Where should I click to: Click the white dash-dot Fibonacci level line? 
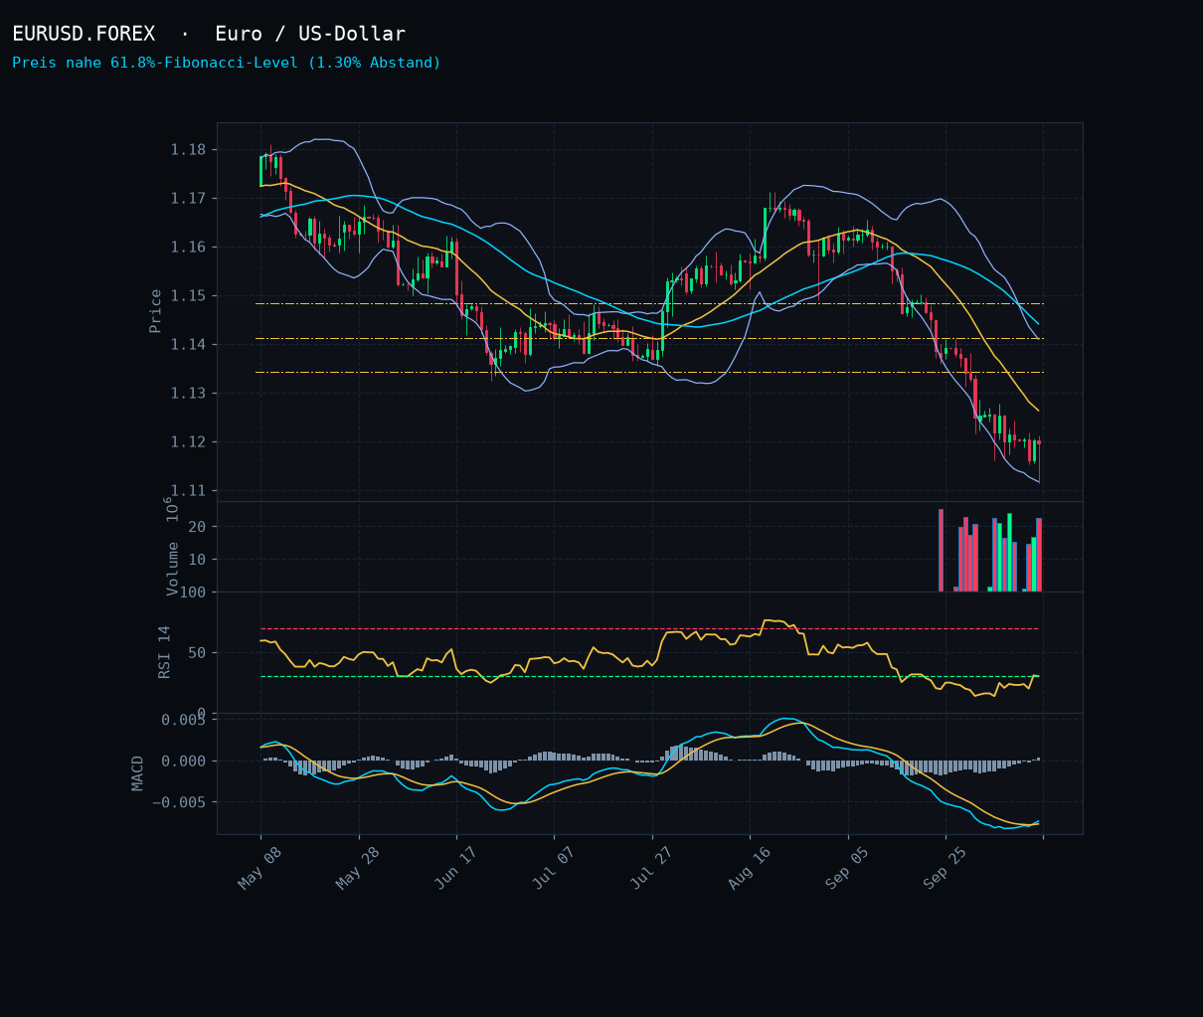[x=649, y=304]
